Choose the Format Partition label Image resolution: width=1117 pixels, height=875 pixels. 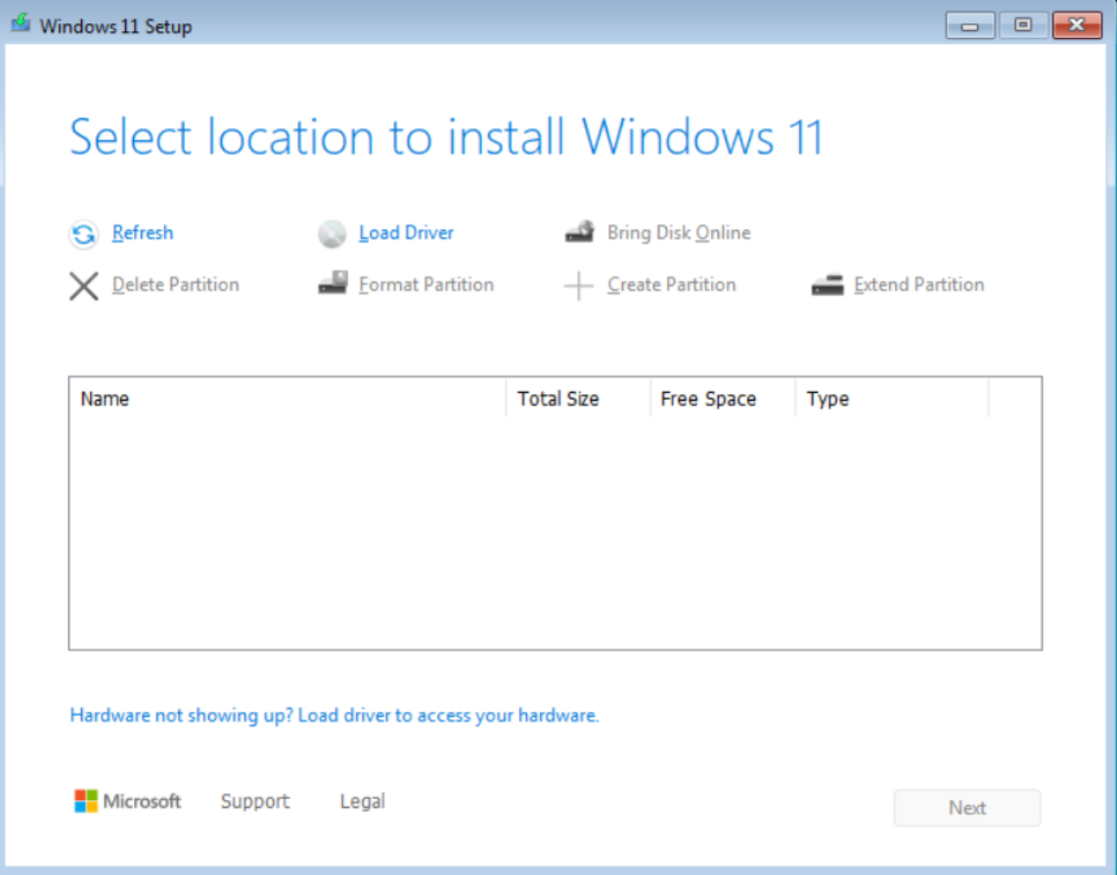coord(426,284)
